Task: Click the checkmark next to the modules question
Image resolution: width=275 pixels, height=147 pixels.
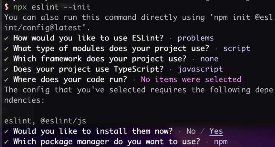Action: click(6, 48)
